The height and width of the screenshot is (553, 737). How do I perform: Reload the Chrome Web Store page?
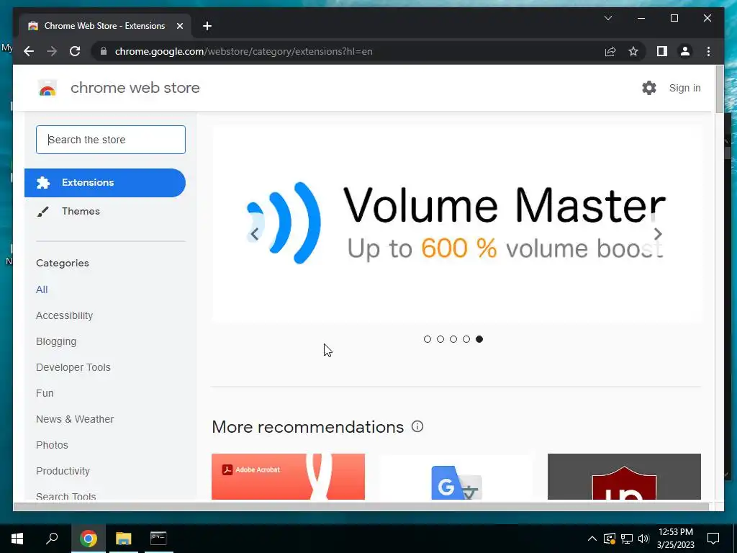pos(75,51)
